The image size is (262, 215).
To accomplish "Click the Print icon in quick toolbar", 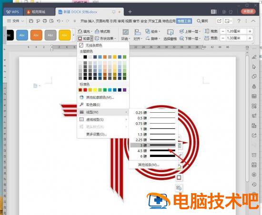I will tap(45, 21).
